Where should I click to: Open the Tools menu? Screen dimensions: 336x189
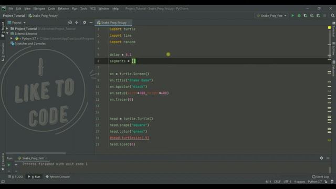click(x=83, y=8)
